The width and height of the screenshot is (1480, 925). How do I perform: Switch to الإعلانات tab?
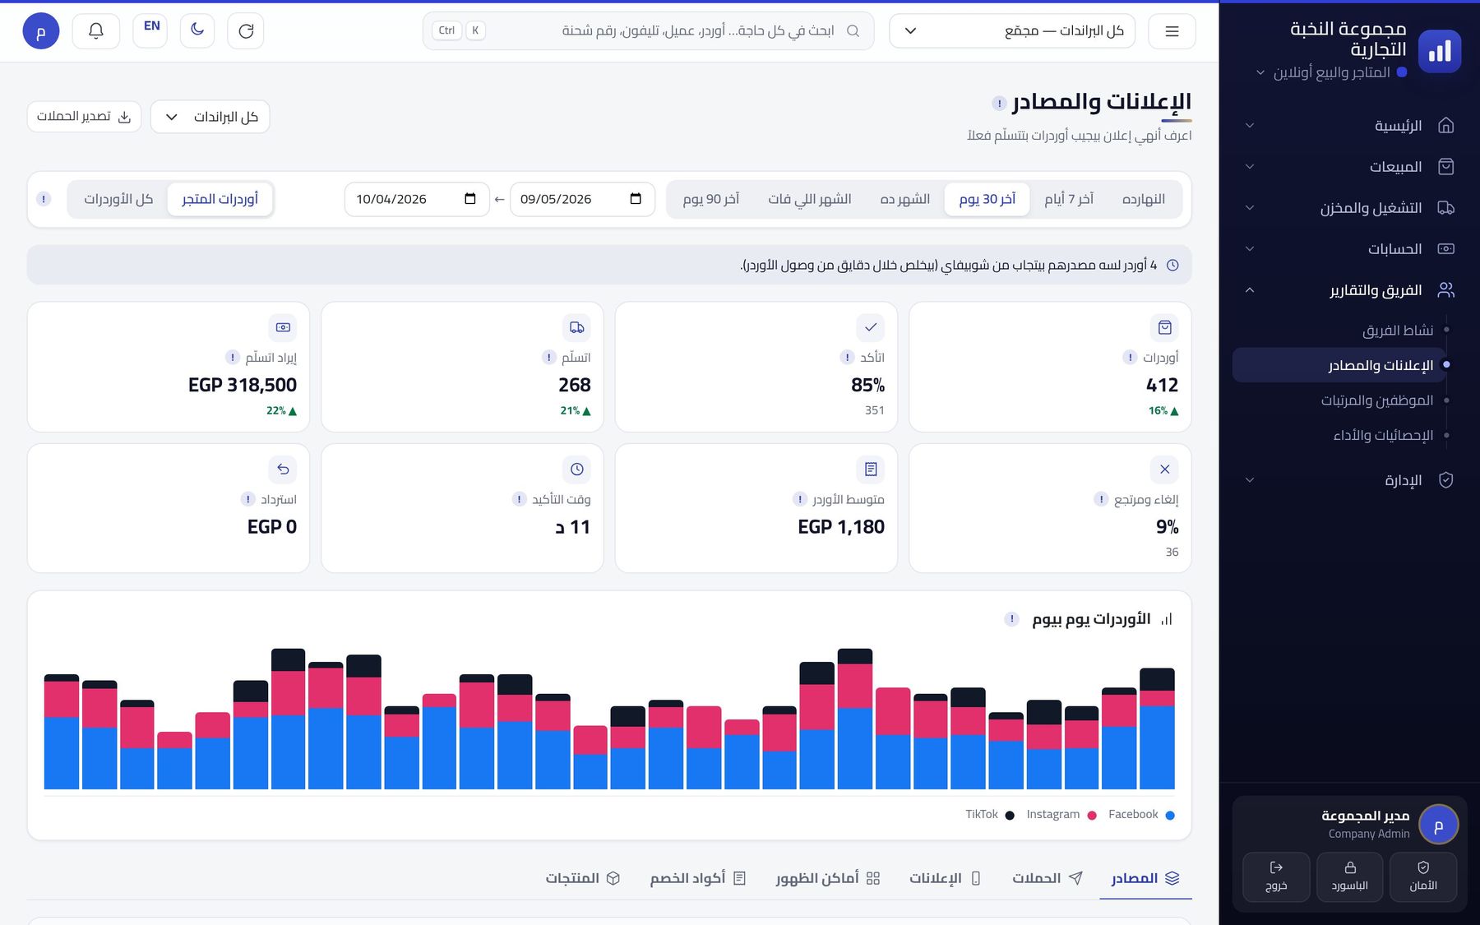tap(945, 878)
